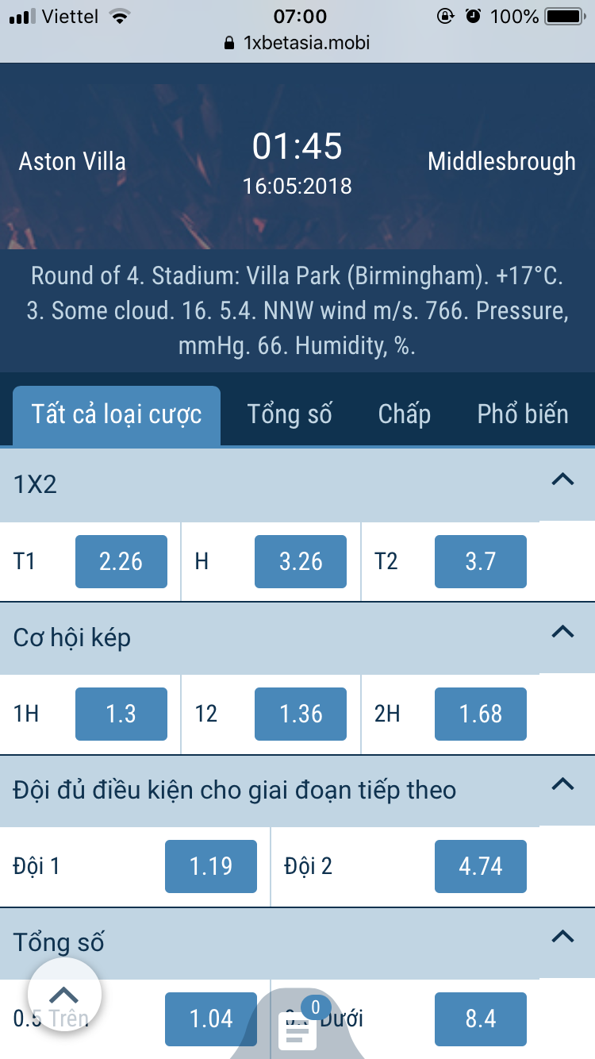The width and height of the screenshot is (595, 1059).
Task: Collapse the Đội đủ điều kiện section
Action: [562, 784]
